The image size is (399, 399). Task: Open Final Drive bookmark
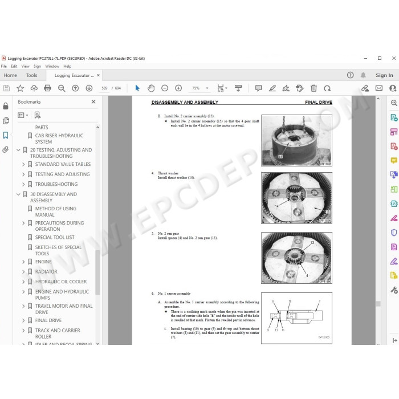(48, 320)
